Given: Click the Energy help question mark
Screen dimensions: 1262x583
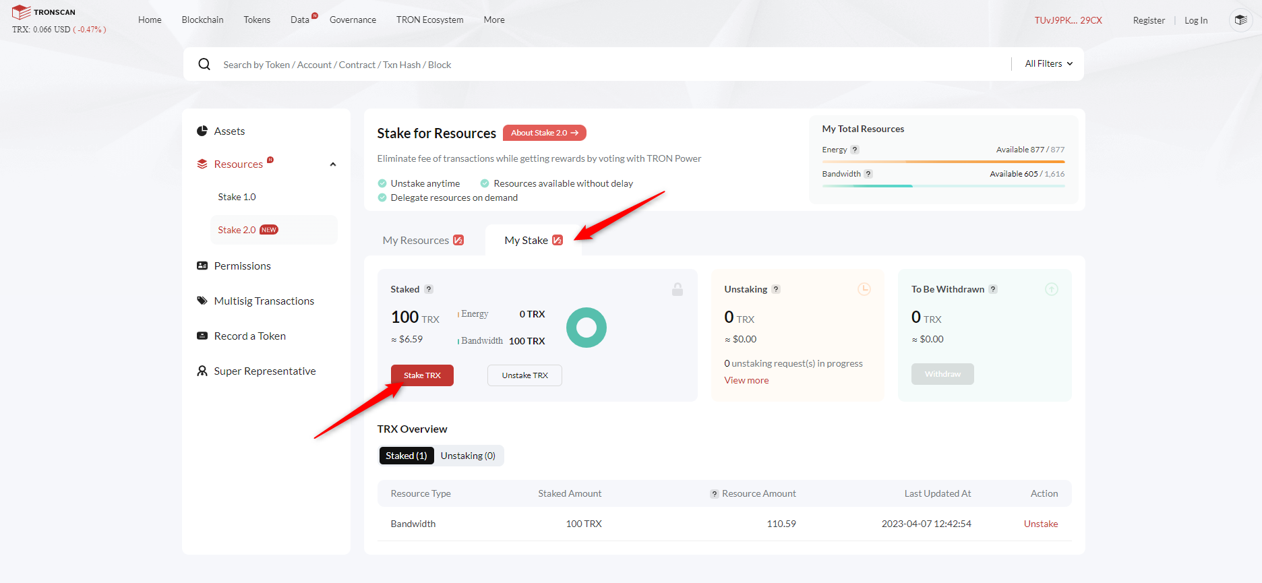Looking at the screenshot, I should (x=855, y=150).
